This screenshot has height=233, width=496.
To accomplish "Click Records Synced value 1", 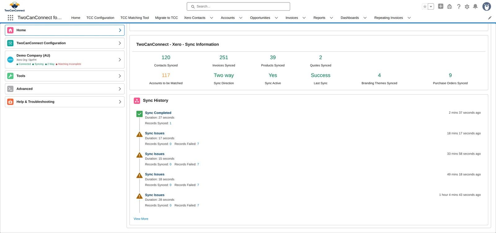I will [170, 123].
